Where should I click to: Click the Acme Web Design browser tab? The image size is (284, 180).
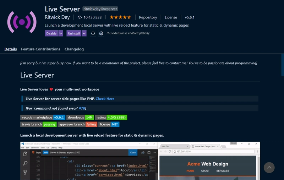(x=205, y=146)
